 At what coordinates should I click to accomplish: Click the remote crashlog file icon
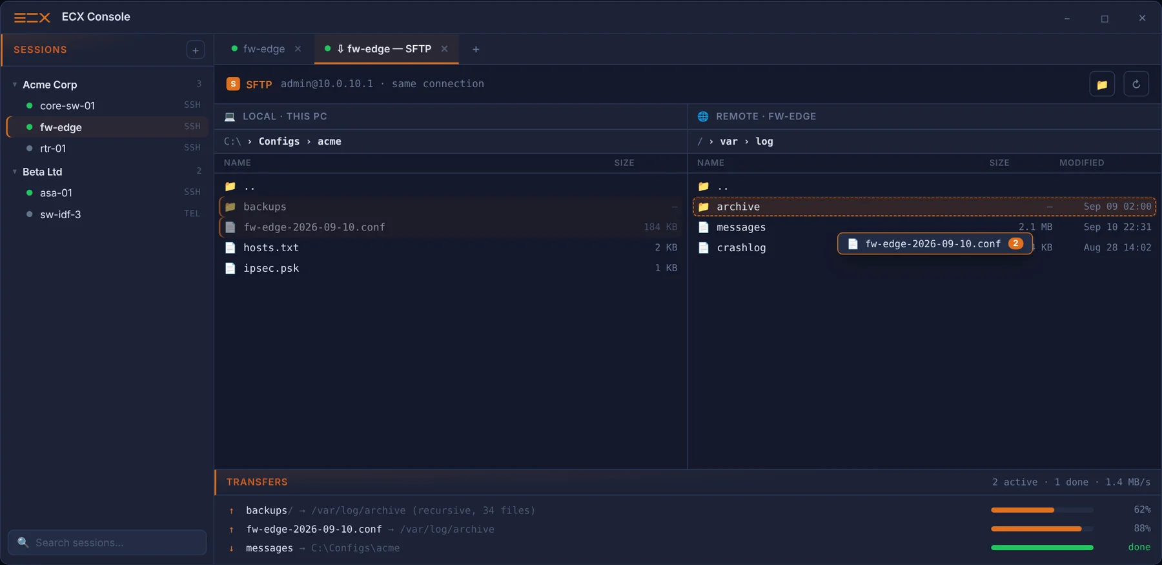point(704,247)
